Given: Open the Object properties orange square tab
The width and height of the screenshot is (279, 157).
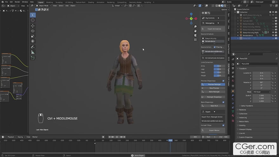Looking at the screenshot, I should click(233, 91).
